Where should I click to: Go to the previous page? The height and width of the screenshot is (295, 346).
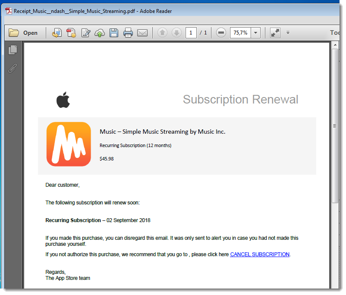point(162,33)
